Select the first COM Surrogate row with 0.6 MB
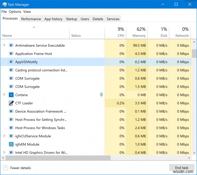This screenshot has width=197, height=175. point(96,78)
